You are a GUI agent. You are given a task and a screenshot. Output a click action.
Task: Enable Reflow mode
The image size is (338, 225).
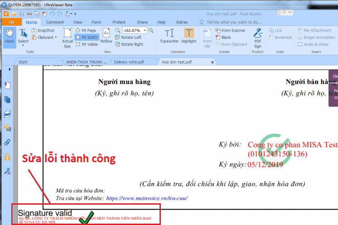(106, 36)
